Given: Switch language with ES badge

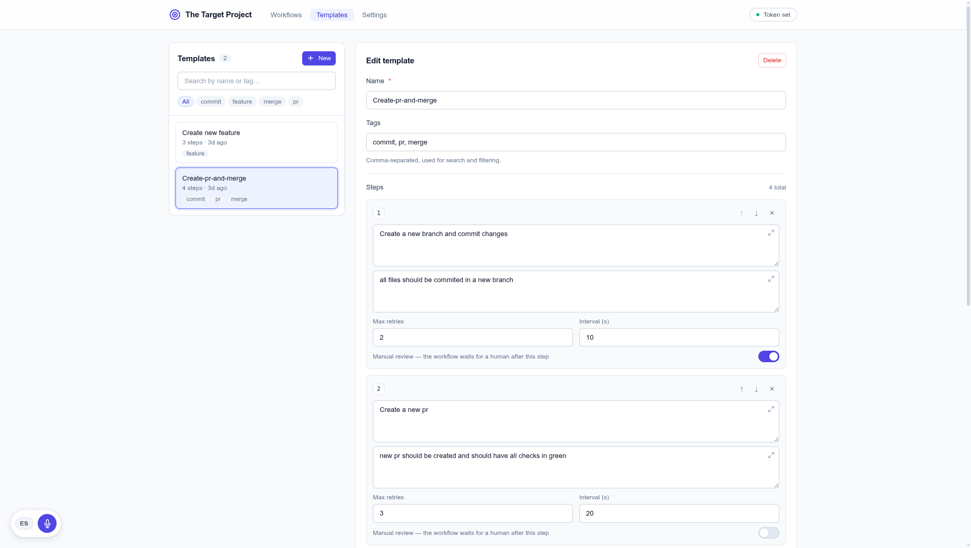Looking at the screenshot, I should tap(24, 523).
